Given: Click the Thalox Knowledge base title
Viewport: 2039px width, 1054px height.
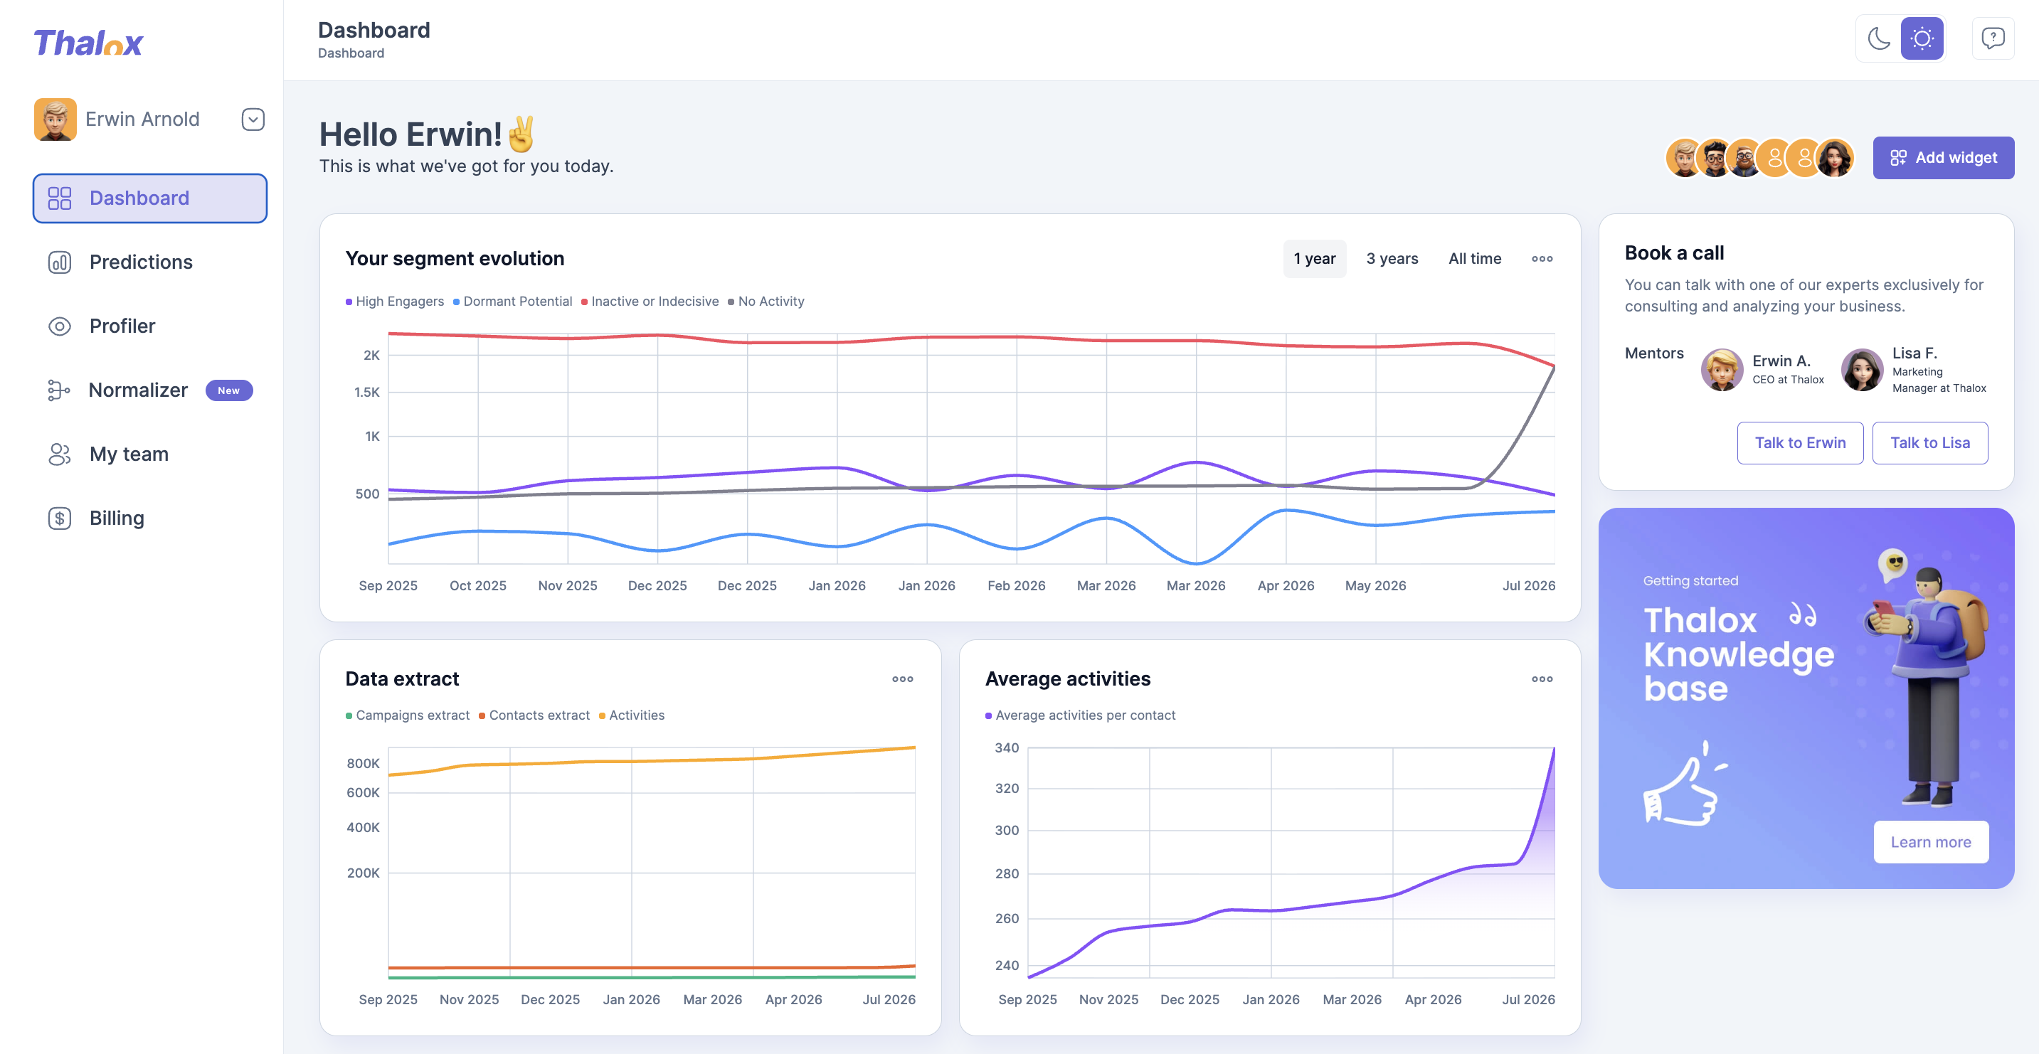Looking at the screenshot, I should (x=1738, y=654).
